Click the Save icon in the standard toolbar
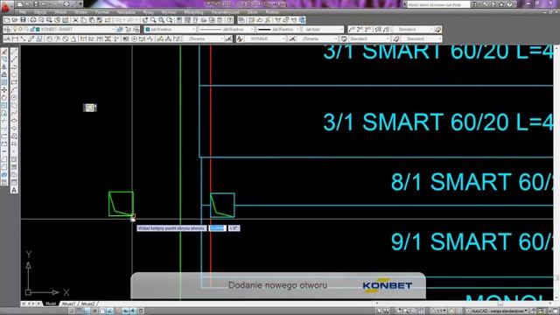The width and height of the screenshot is (560, 315). (x=23, y=20)
